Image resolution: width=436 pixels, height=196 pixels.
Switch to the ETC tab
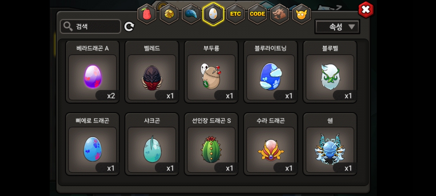pos(235,15)
